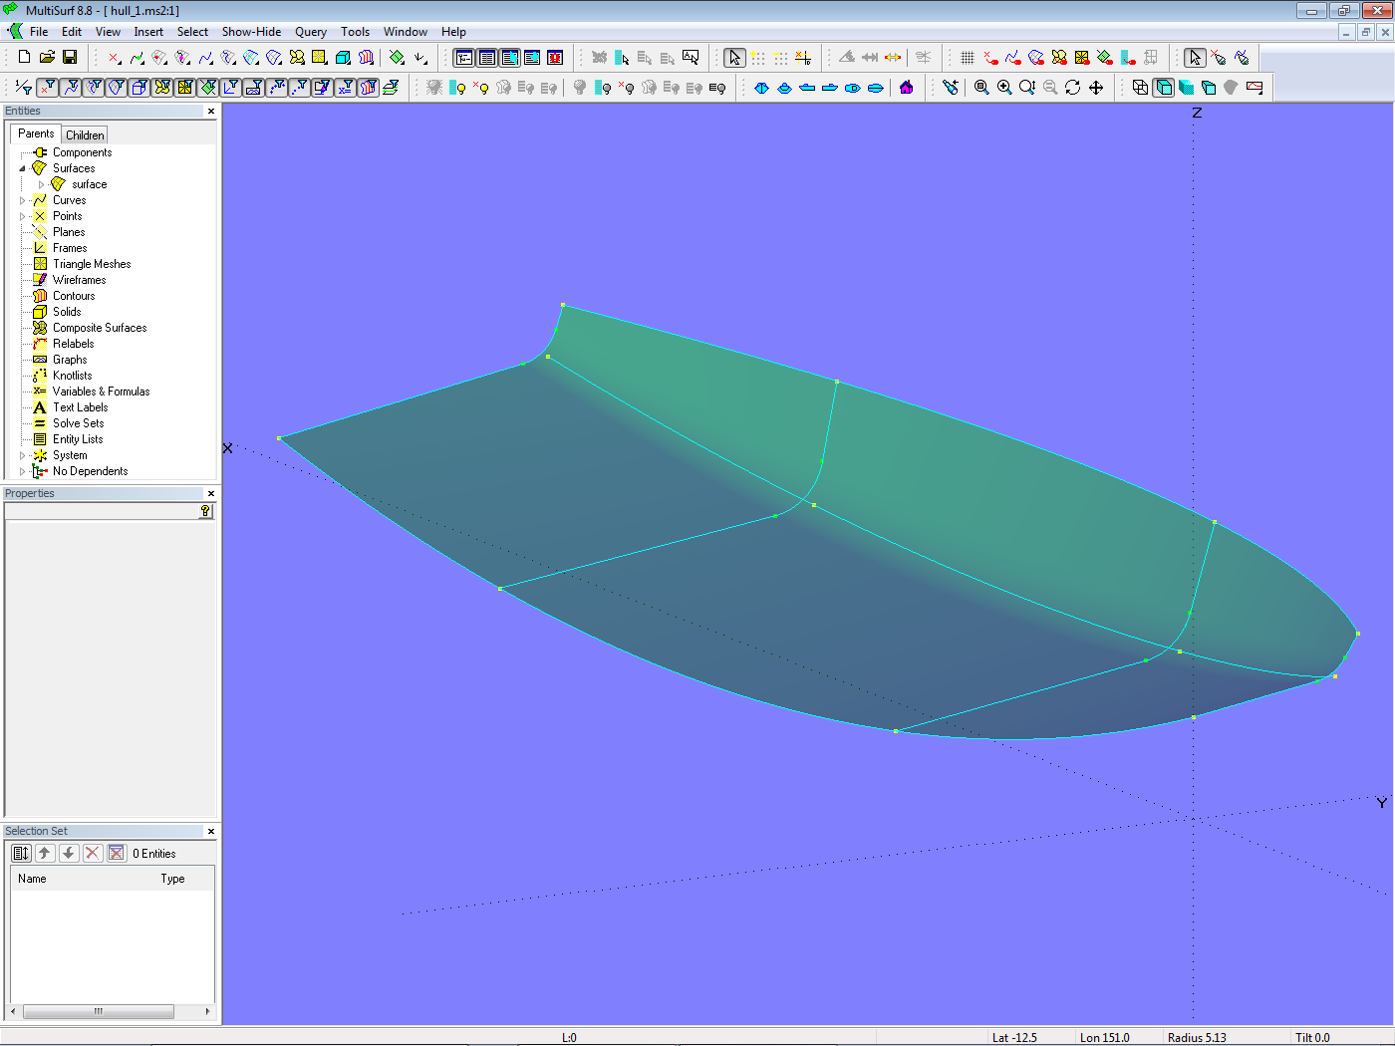Viewport: 1395px width, 1046px height.
Task: Click the Rotate view circular-arrows icon
Action: coord(1073,88)
